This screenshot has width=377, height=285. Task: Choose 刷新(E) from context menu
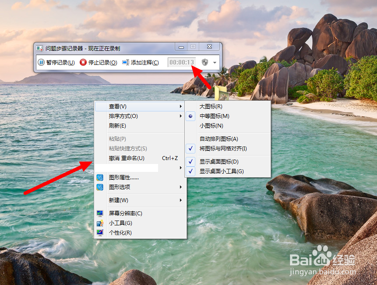tap(140, 126)
